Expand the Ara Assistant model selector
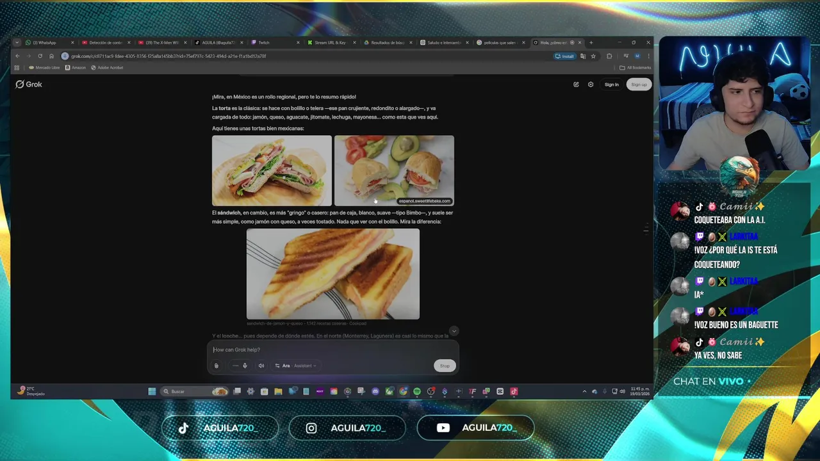 click(295, 366)
